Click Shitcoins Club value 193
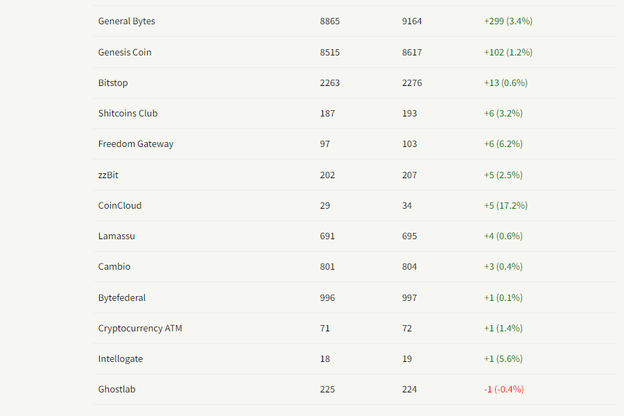 coord(410,113)
